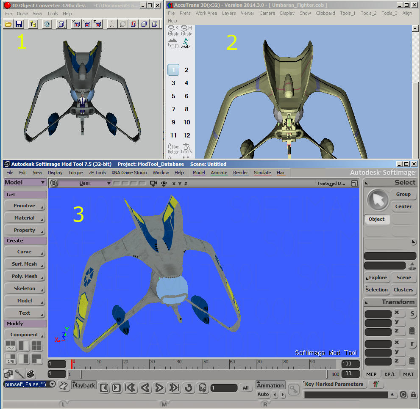420x409 pixels.
Task: Click the Colors tool in AccuTrans
Action: (186, 148)
